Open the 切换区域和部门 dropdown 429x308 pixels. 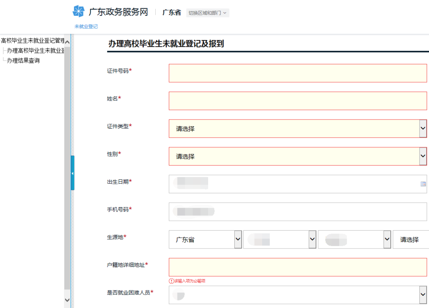[x=207, y=13]
